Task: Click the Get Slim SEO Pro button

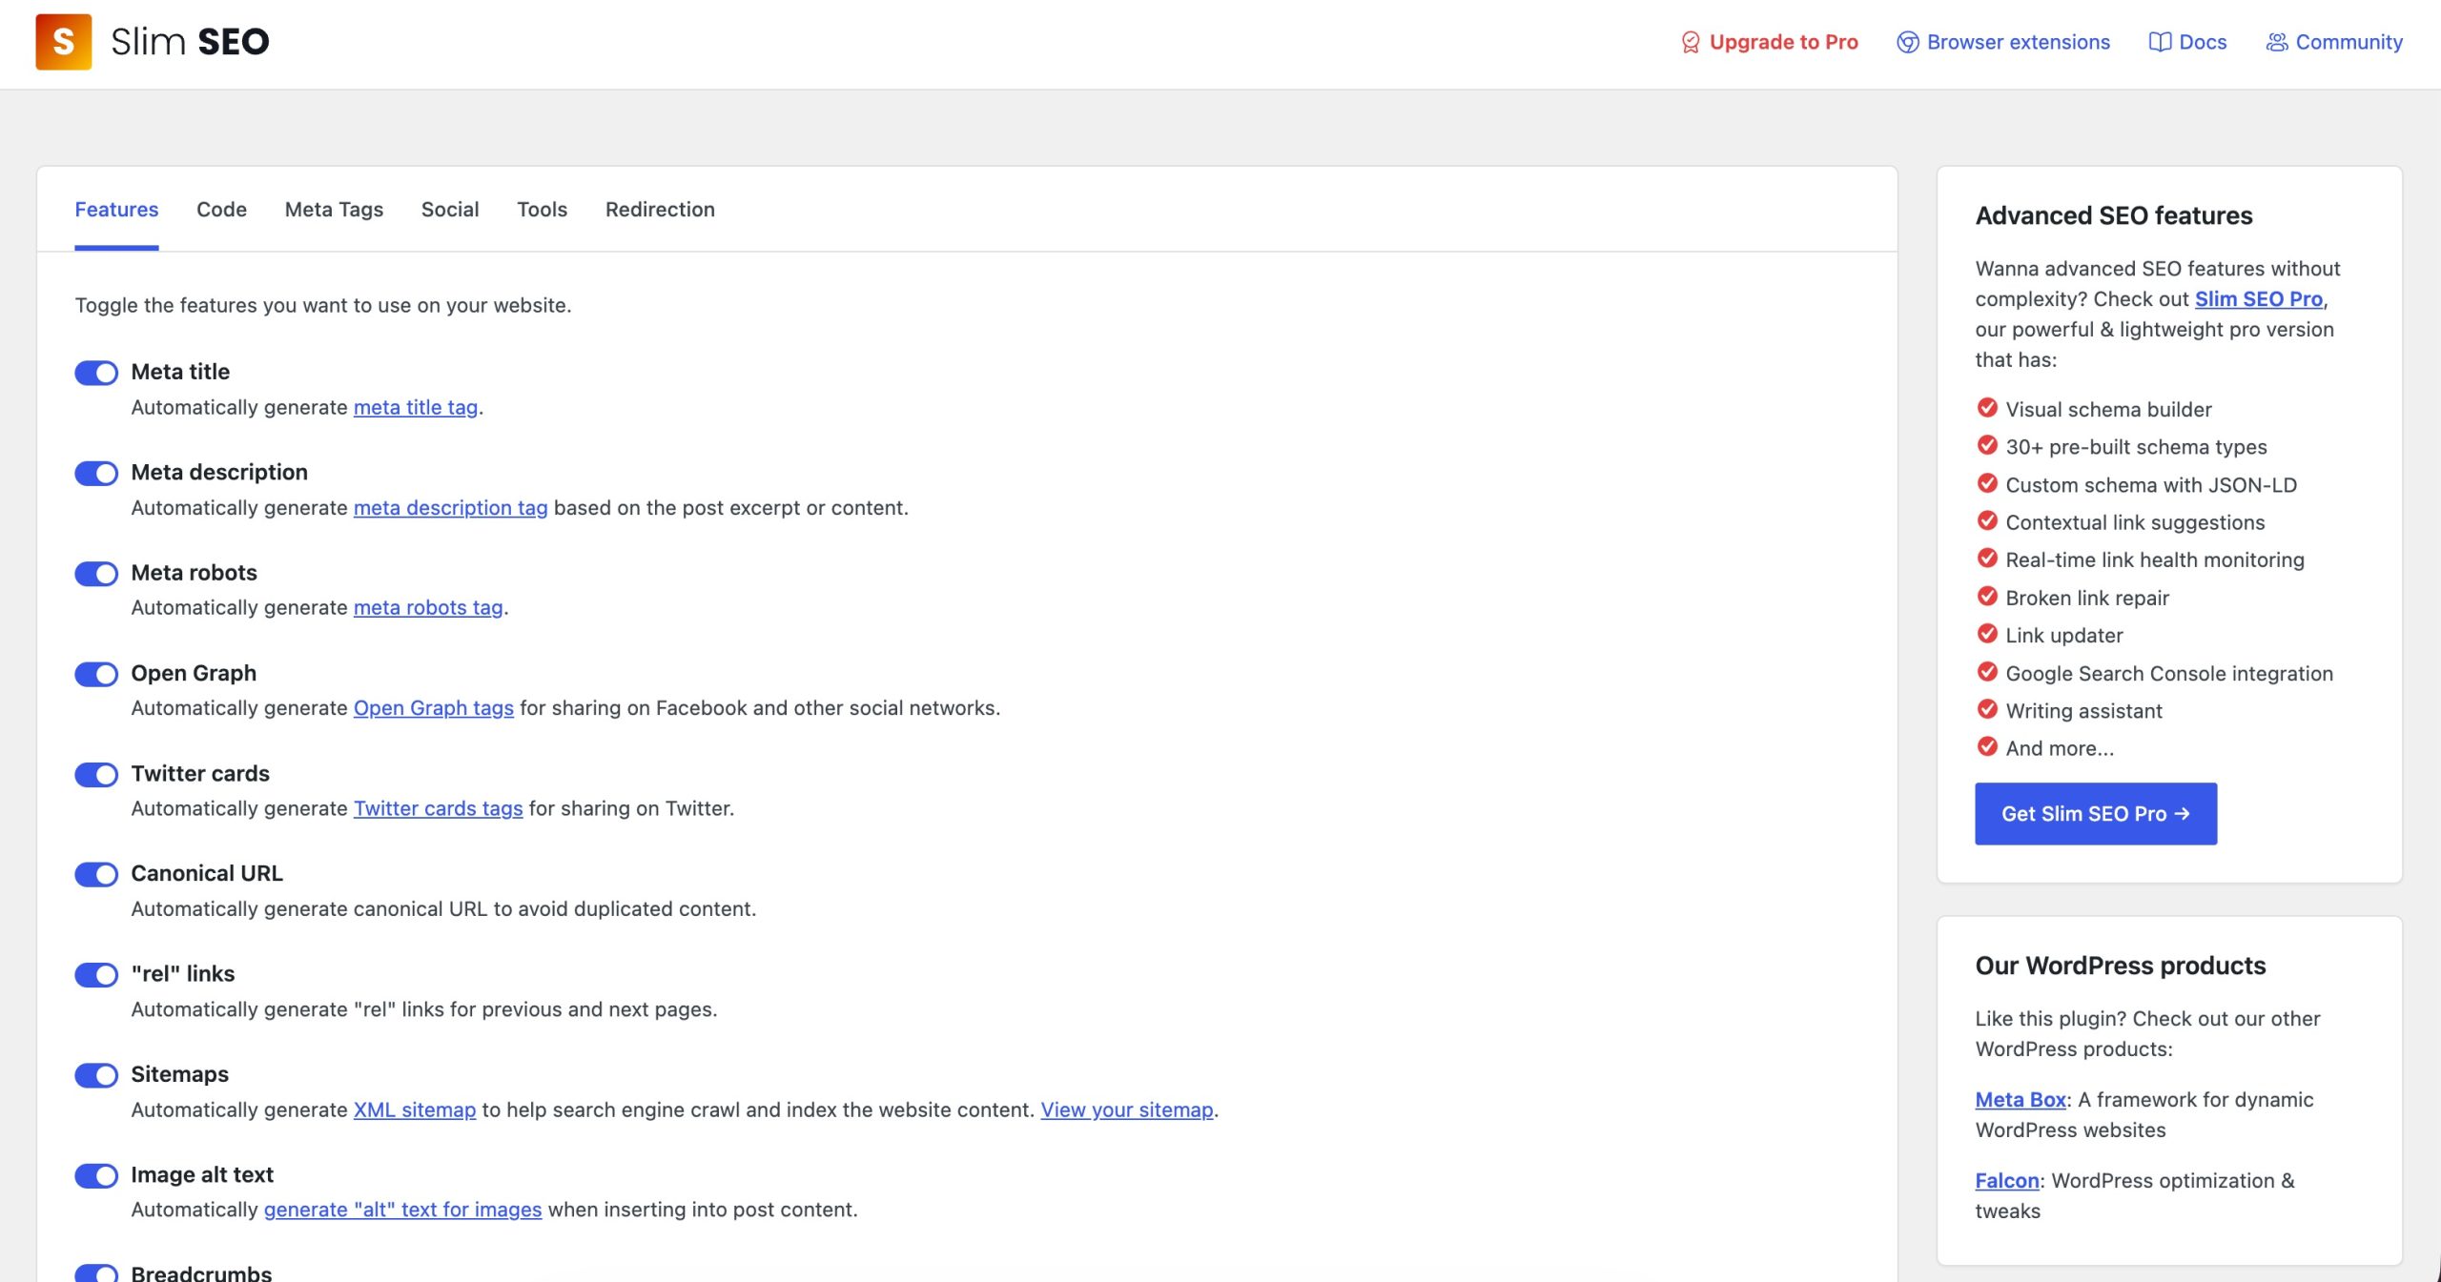Action: 2096,813
